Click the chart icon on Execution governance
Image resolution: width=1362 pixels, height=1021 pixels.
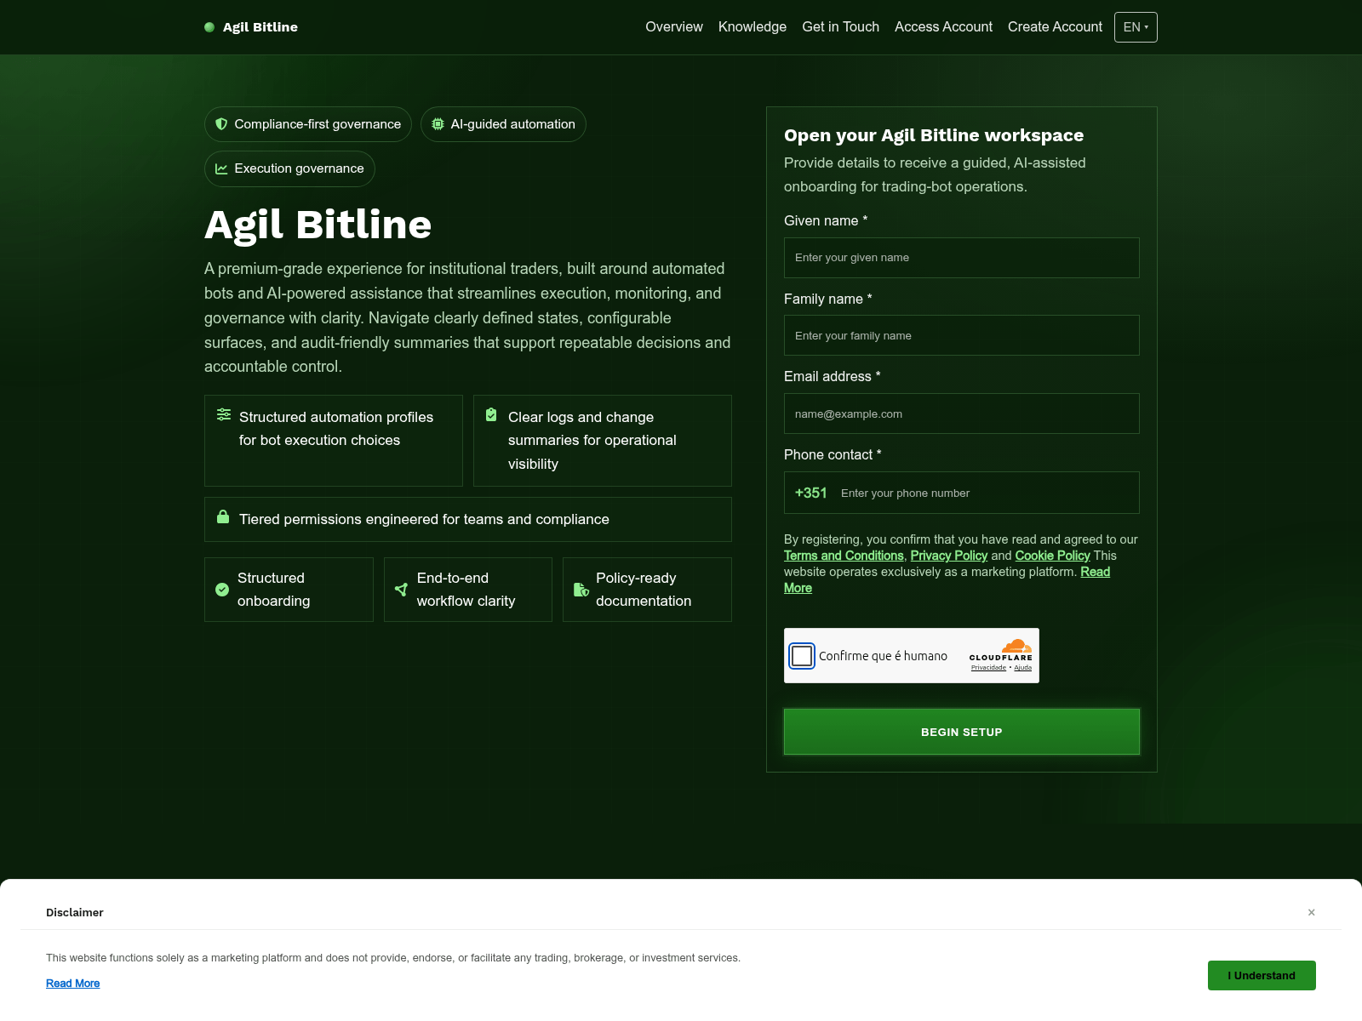click(221, 168)
